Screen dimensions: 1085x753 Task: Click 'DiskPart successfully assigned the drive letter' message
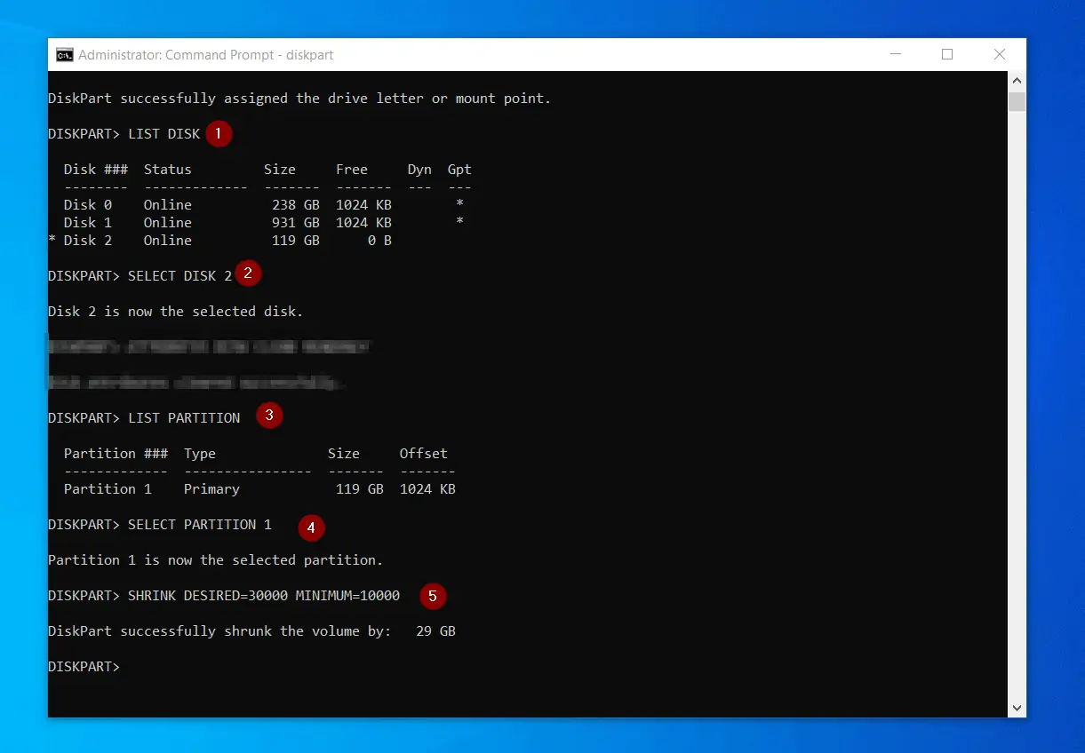click(299, 99)
